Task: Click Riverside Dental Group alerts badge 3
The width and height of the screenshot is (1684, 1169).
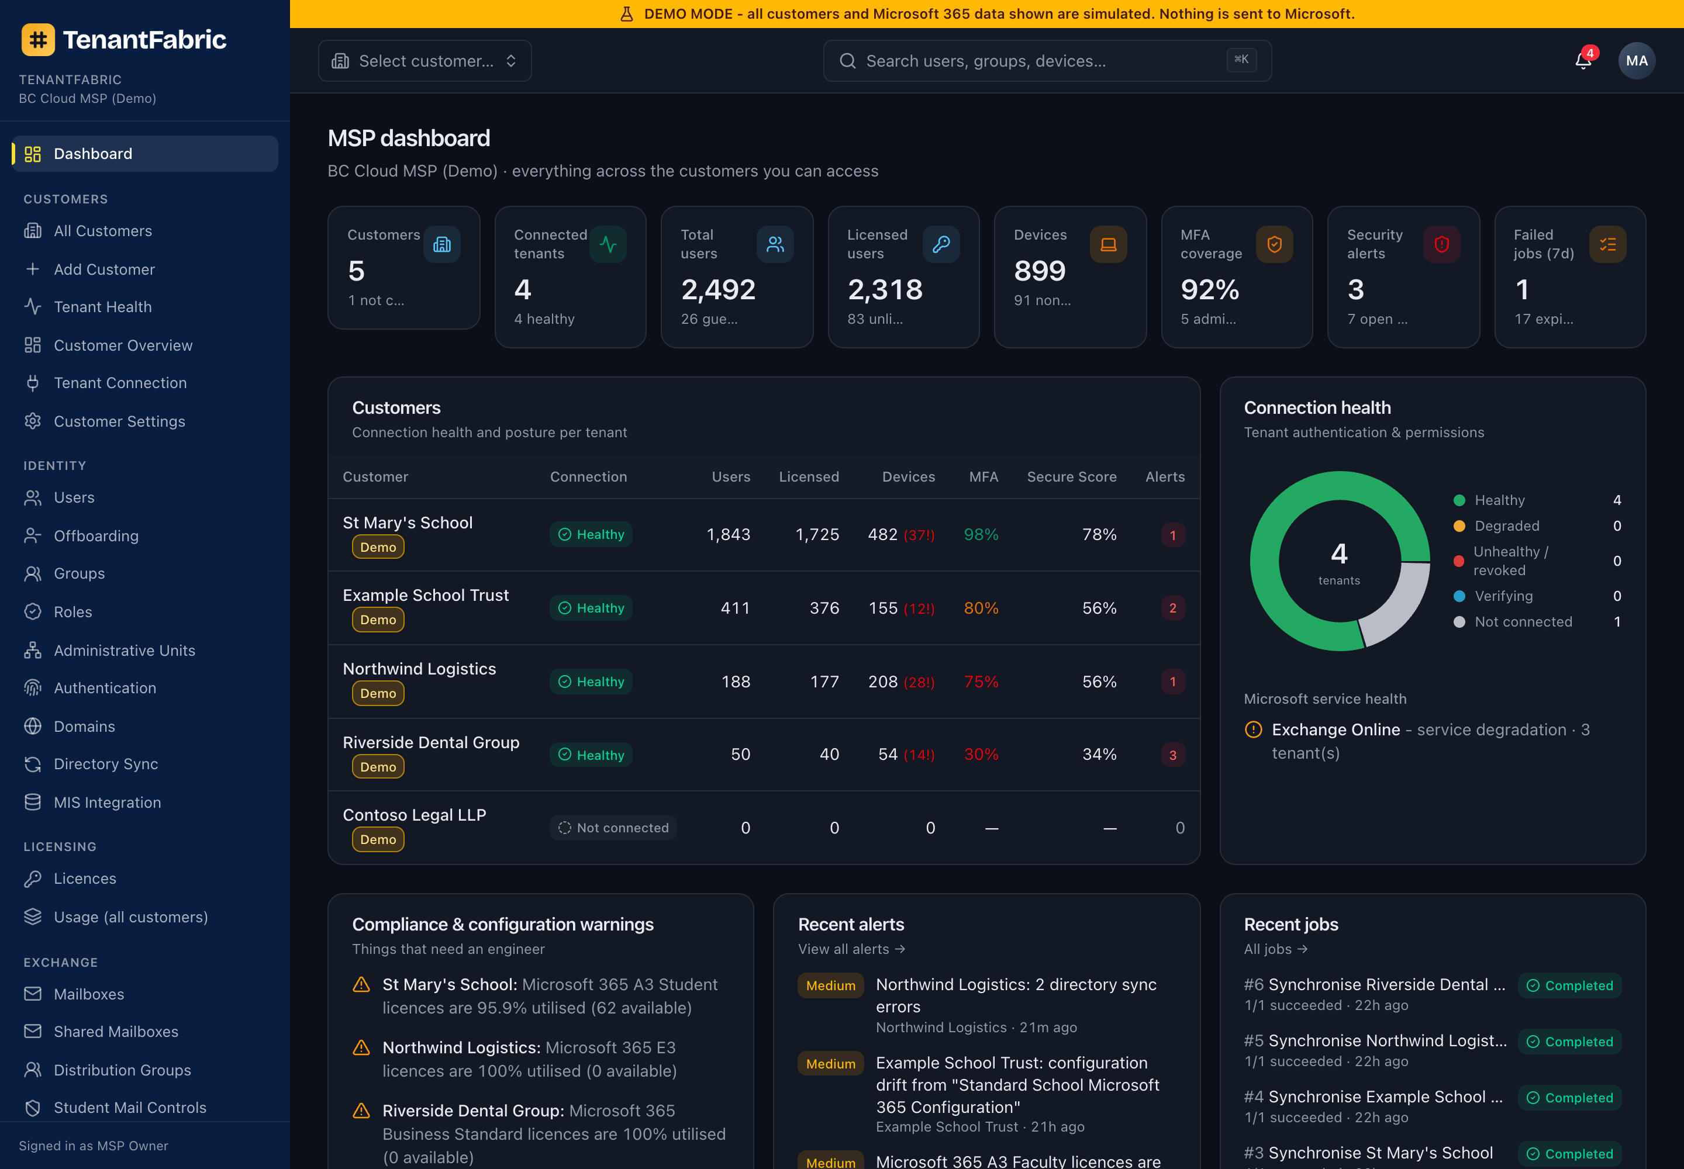Action: (x=1172, y=755)
